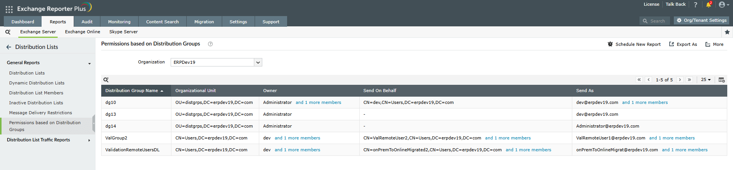
Task: Click the table search magnifier icon
Action: coord(106,80)
